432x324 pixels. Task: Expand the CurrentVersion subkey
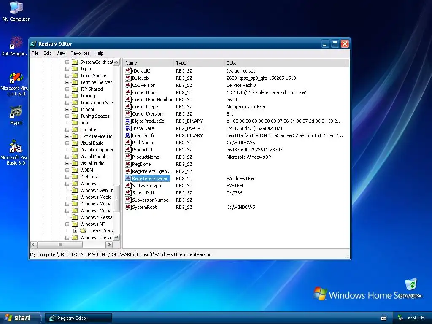pos(75,231)
